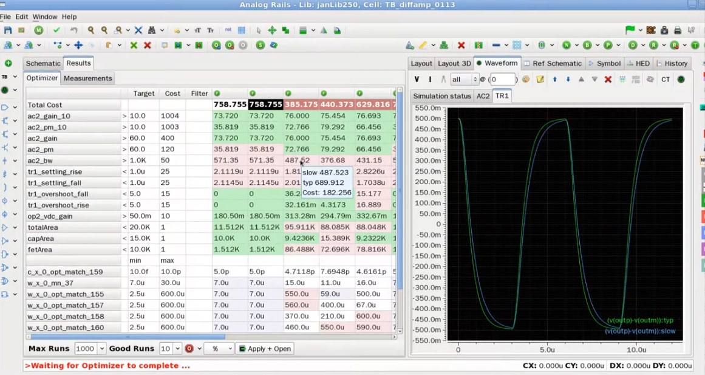Open the binoculars find tool
Image resolution: width=705 pixels, height=375 pixels.
(x=152, y=30)
